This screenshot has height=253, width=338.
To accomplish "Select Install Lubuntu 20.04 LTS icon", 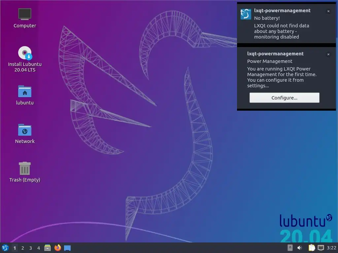I will 25,59.
